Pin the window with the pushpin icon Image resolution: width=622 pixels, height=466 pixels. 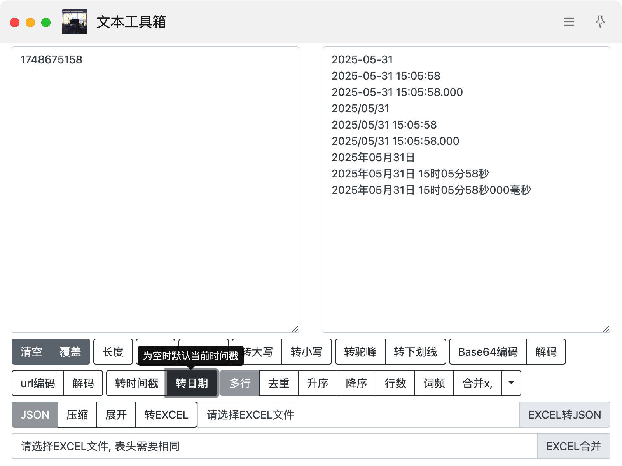pos(600,22)
